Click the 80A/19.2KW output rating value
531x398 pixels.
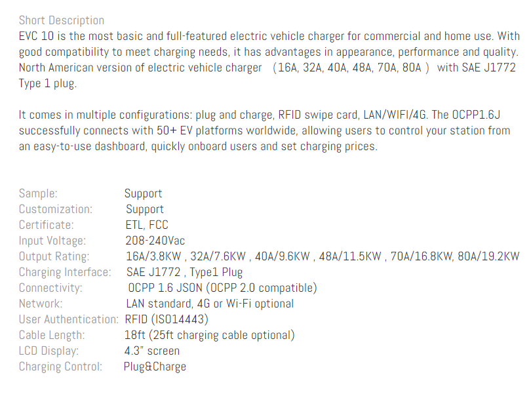point(488,256)
